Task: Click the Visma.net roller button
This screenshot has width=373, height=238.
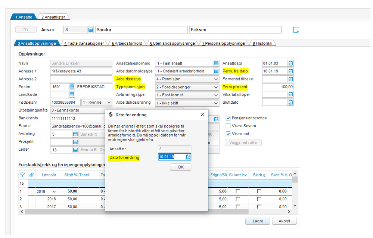Action: click(x=243, y=143)
